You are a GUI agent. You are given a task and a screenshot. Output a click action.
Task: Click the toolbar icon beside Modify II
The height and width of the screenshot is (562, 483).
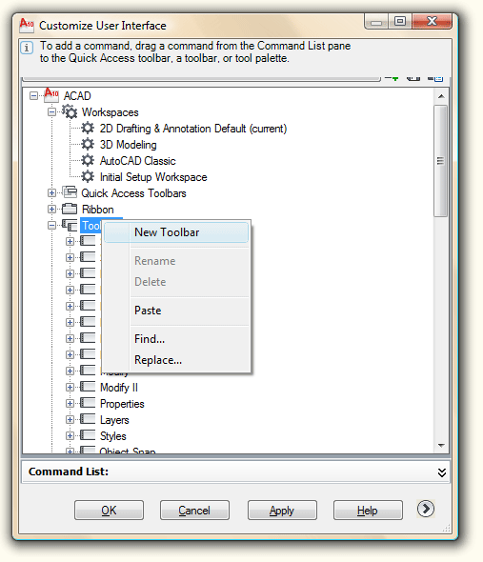click(x=88, y=387)
